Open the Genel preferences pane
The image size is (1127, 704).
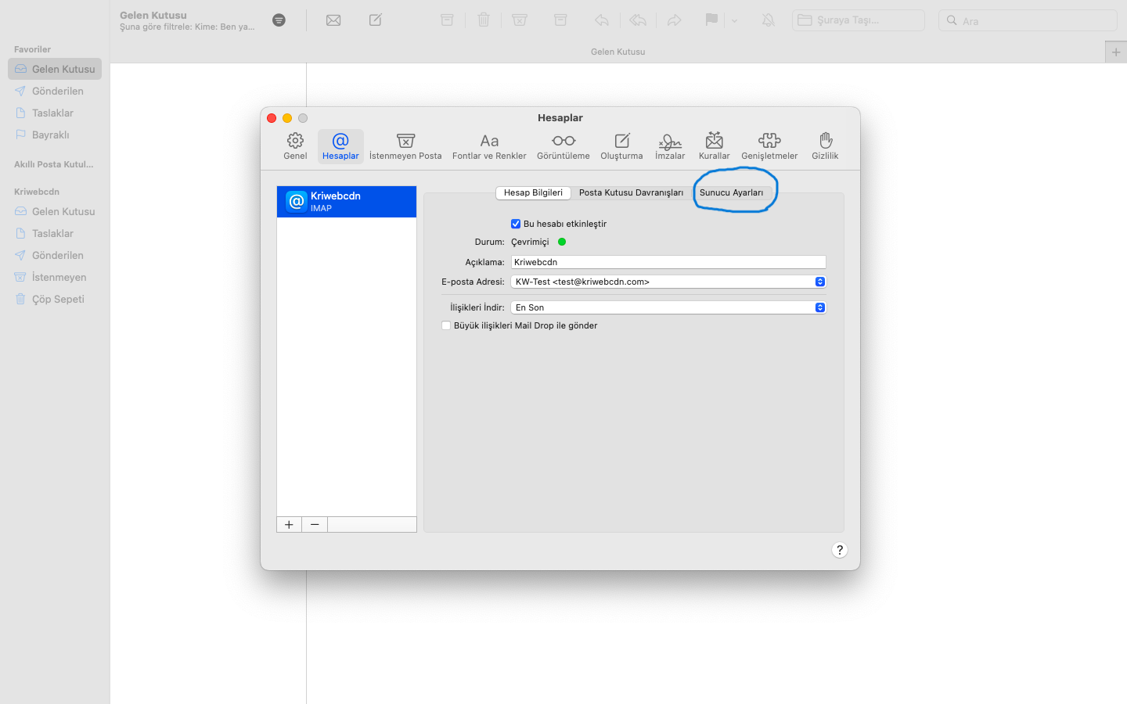click(295, 145)
